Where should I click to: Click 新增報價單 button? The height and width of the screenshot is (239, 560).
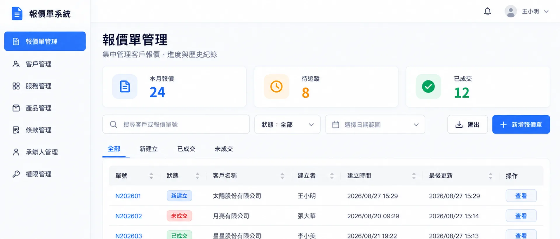point(521,124)
